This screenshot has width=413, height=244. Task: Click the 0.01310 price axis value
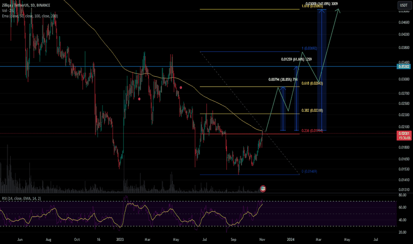pos(404,190)
